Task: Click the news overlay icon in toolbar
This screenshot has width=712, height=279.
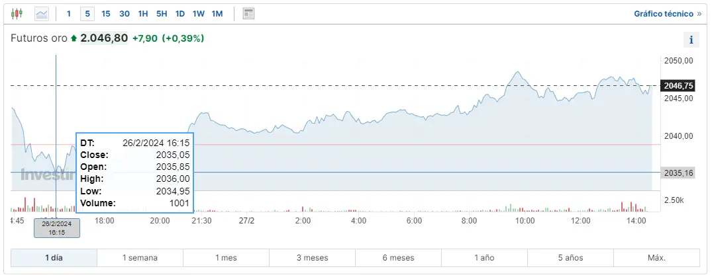Action: pyautogui.click(x=248, y=13)
